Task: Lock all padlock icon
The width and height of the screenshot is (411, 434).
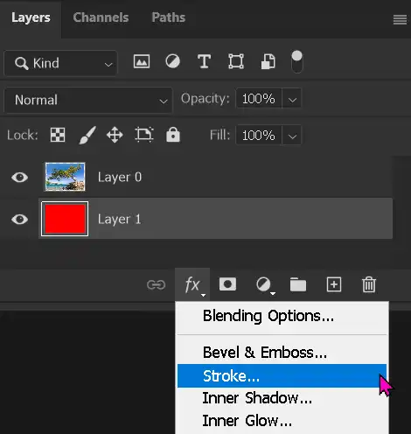Action: point(173,135)
